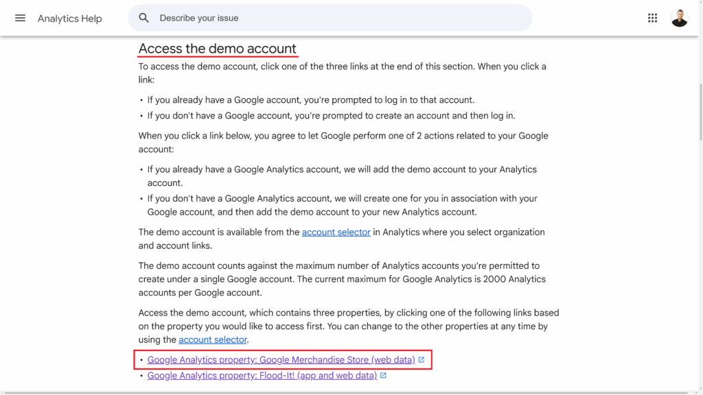Click the second account selector hyperlink
703x395 pixels.
point(213,339)
